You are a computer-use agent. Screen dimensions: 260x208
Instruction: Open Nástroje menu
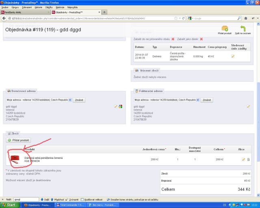60,7
